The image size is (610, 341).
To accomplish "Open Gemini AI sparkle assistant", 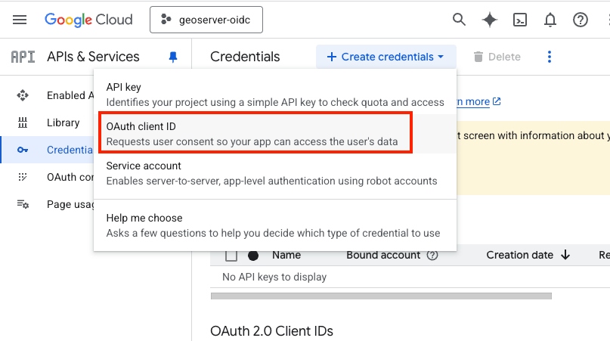I will (490, 20).
